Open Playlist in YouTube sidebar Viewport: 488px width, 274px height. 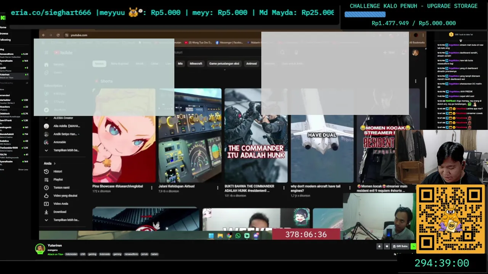(53, 180)
